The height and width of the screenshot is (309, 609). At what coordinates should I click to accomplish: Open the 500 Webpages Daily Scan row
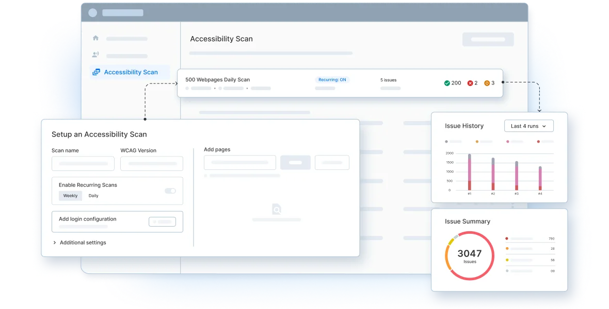click(x=340, y=83)
